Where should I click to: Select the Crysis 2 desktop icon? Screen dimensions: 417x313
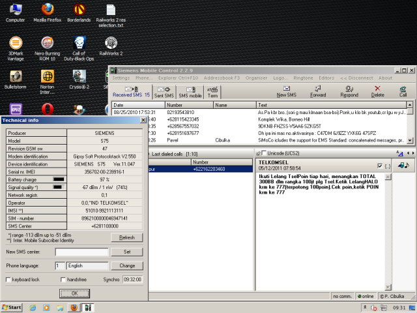point(79,80)
